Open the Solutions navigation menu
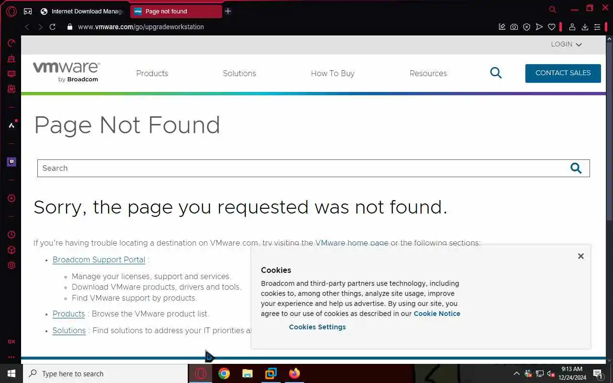Viewport: 613px width, 383px height. click(239, 73)
